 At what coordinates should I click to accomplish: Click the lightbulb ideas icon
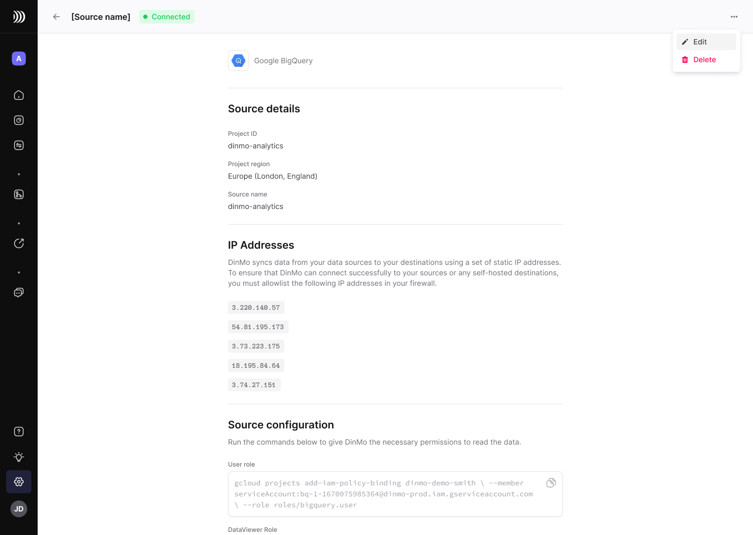[19, 457]
